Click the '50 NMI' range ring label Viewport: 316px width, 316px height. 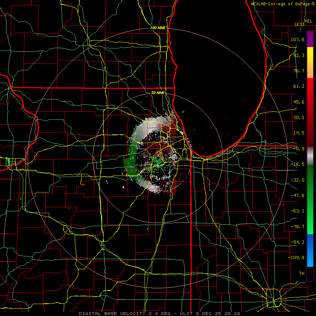[158, 93]
